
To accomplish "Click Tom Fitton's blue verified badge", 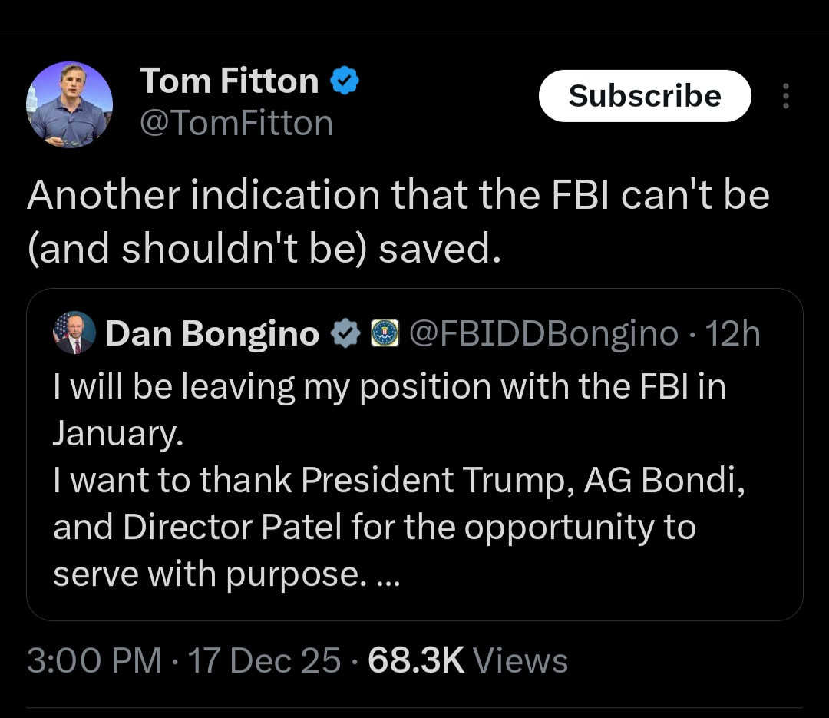I will pyautogui.click(x=345, y=81).
